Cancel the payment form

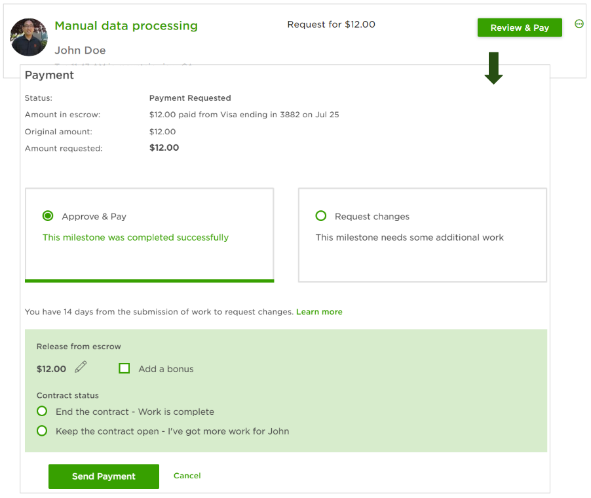pyautogui.click(x=187, y=476)
